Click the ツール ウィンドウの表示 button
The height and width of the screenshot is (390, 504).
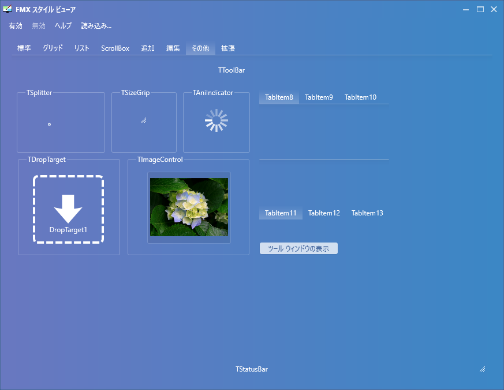coord(298,248)
